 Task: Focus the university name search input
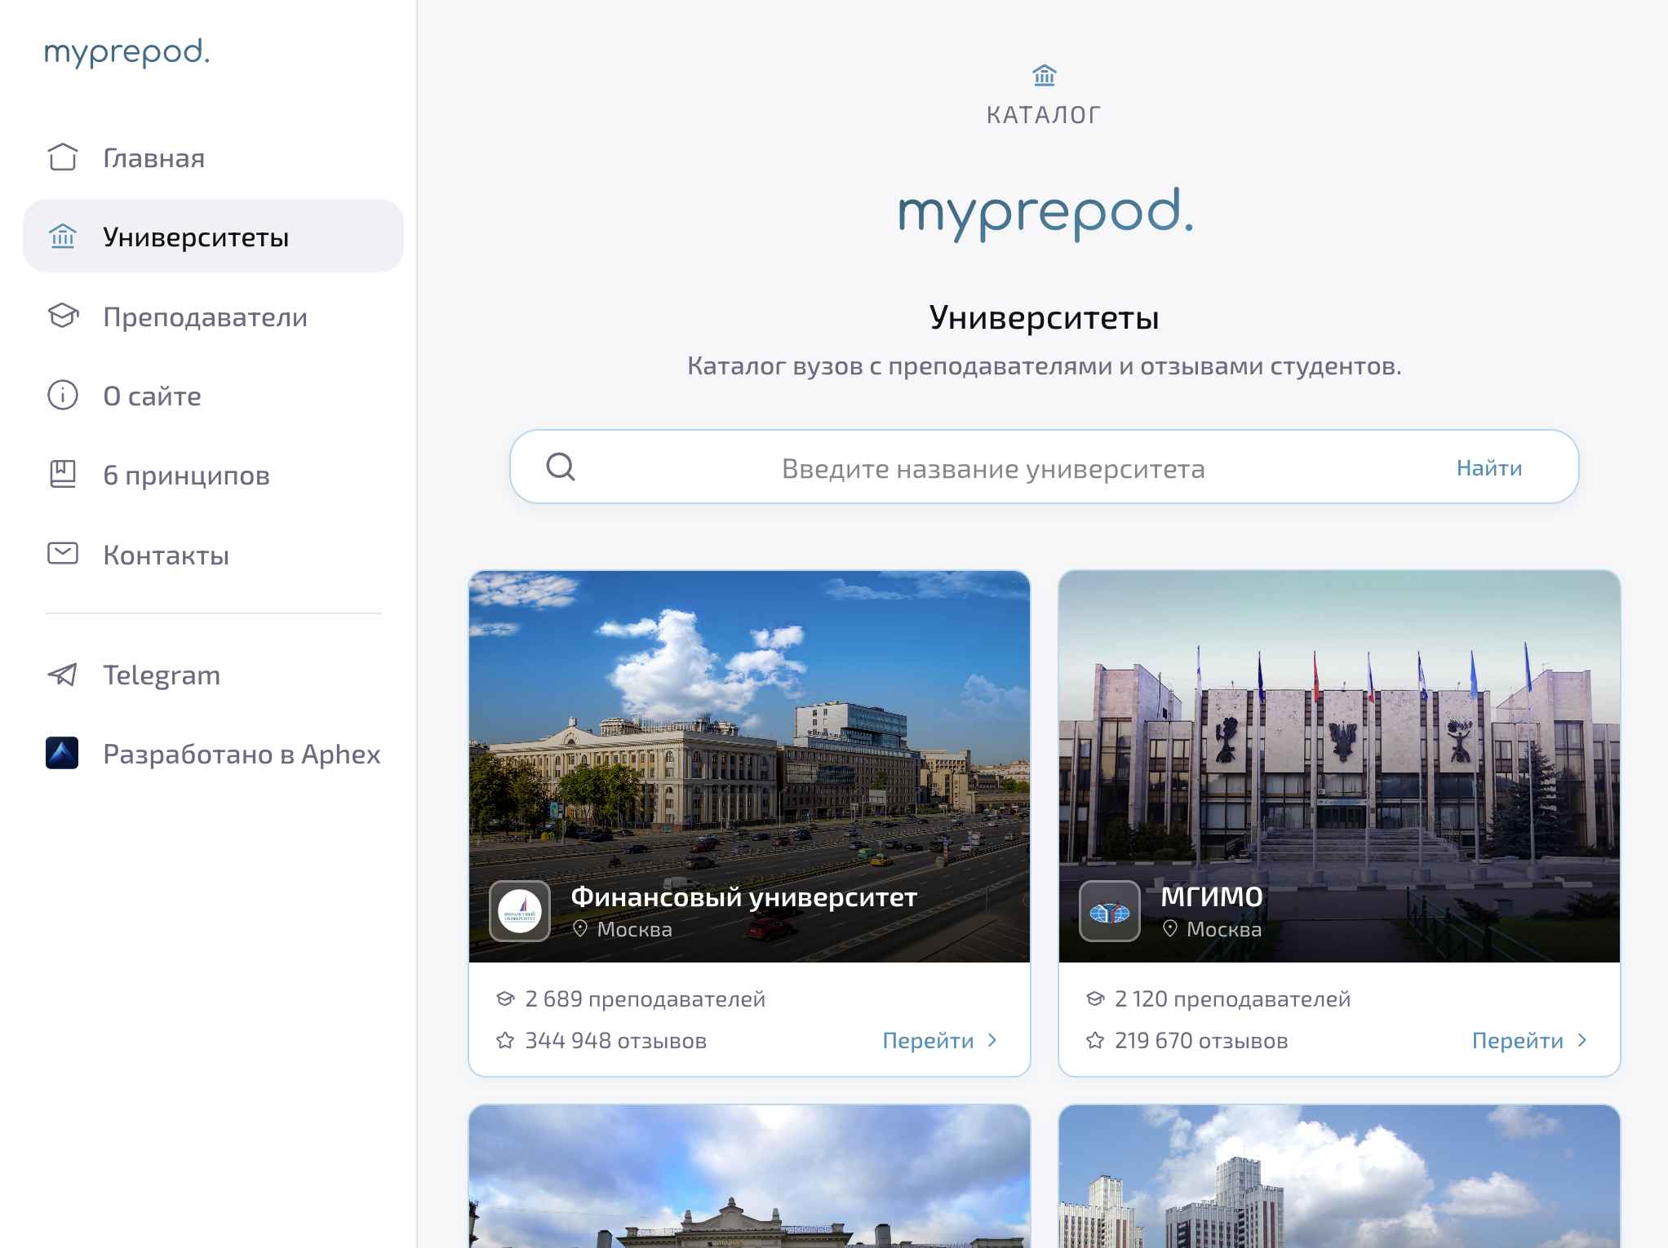[993, 467]
